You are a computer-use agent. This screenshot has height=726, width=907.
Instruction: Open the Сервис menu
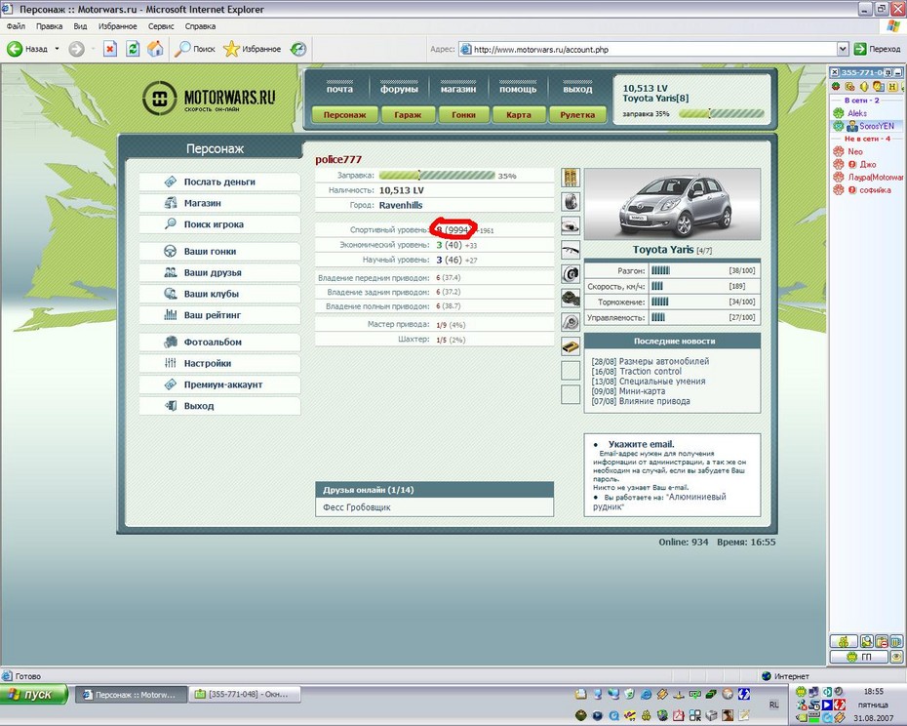pos(161,26)
